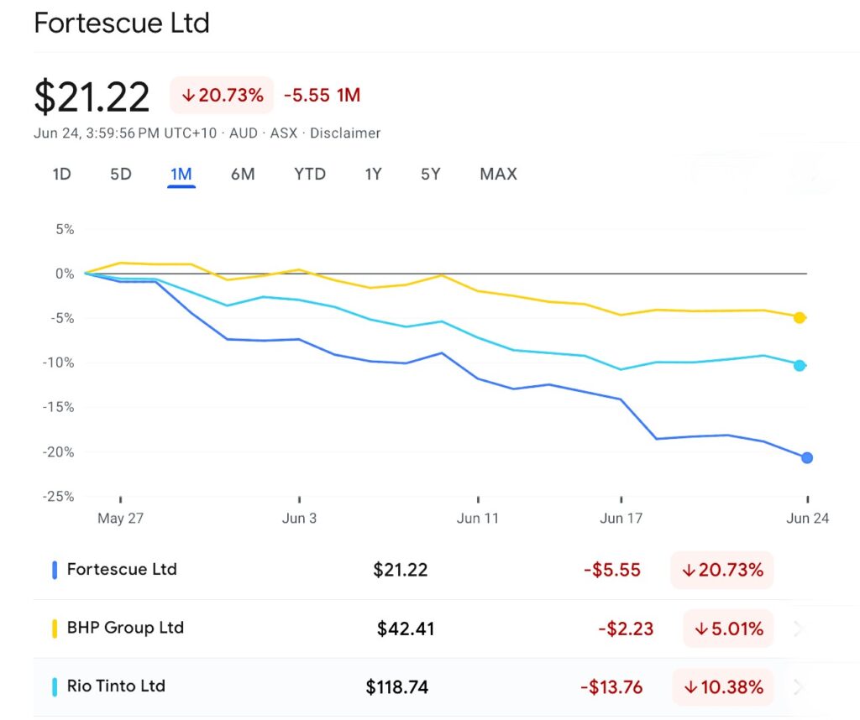860x720 pixels.
Task: Click the yellow BHP endpoint dot on chart
Action: coord(800,318)
